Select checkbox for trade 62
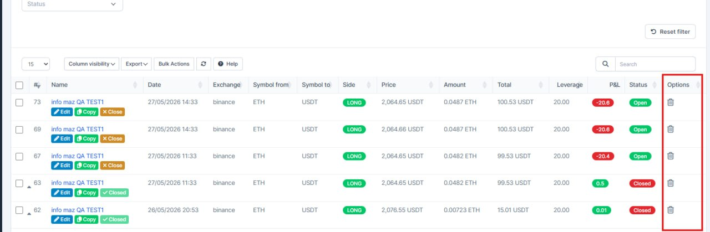 (19, 210)
